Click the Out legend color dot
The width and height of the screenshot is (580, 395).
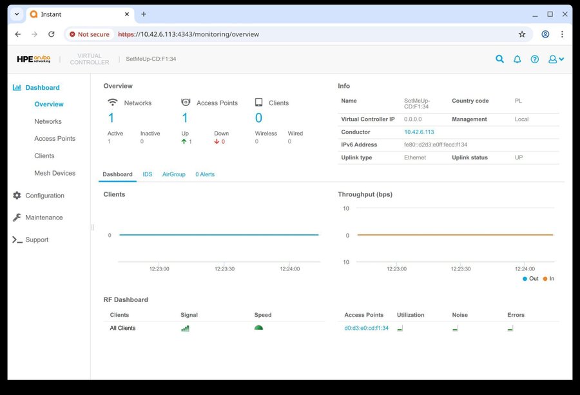pos(525,279)
